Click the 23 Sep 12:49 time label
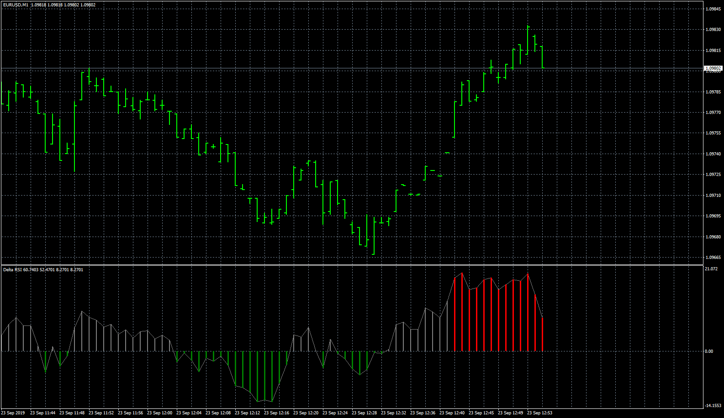The image size is (724, 418). pyautogui.click(x=511, y=413)
